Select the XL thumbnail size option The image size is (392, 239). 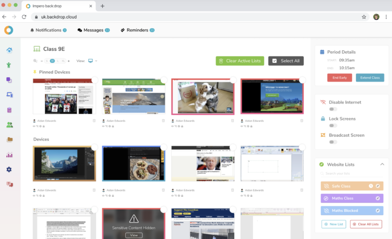coord(63,61)
